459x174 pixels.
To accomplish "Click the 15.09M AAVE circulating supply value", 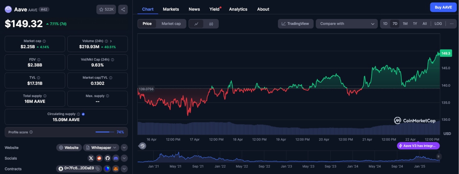I will (x=66, y=120).
